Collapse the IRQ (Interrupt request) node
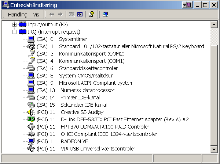The height and width of the screenshot is (164, 220). click(x=15, y=32)
